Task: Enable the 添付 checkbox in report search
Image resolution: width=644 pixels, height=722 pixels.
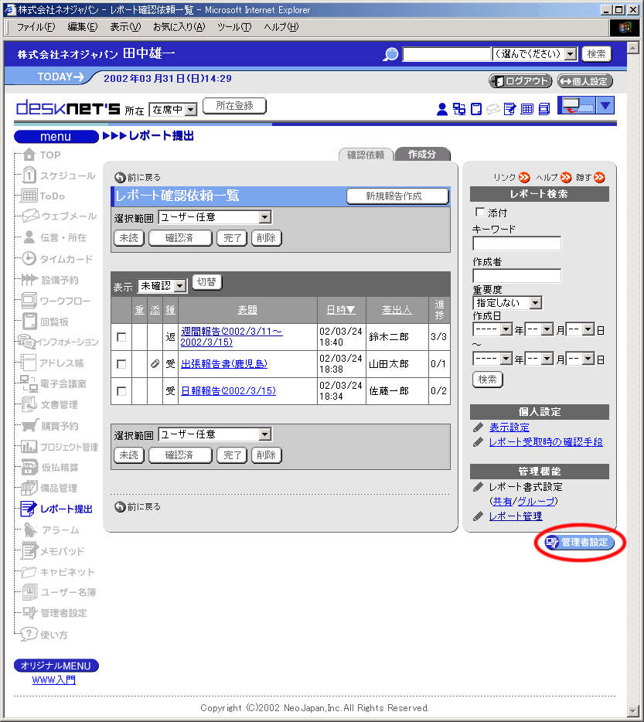Action: [x=480, y=213]
